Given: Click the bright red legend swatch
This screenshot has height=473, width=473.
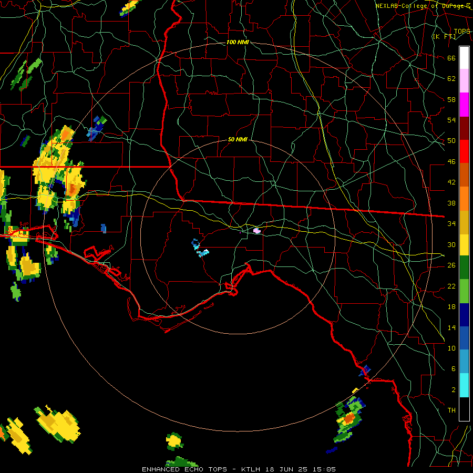Looking at the screenshot, I should (x=464, y=151).
